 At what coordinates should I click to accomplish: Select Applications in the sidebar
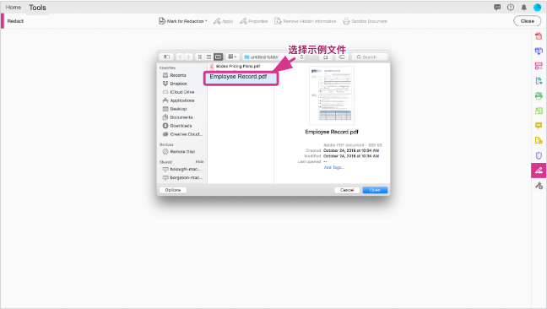(x=181, y=100)
